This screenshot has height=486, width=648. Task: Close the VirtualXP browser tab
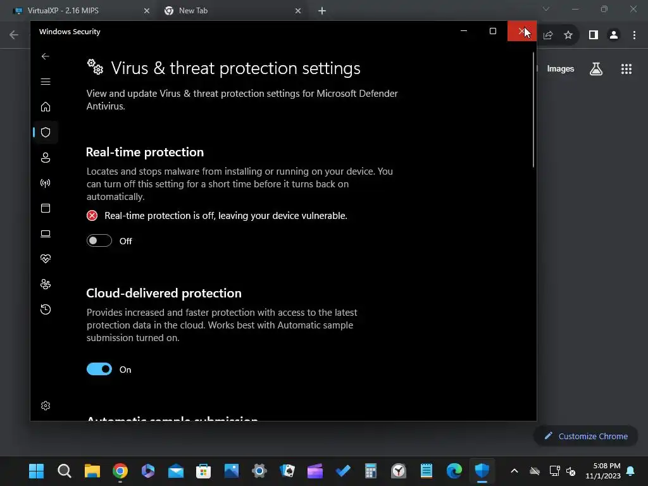click(x=146, y=11)
